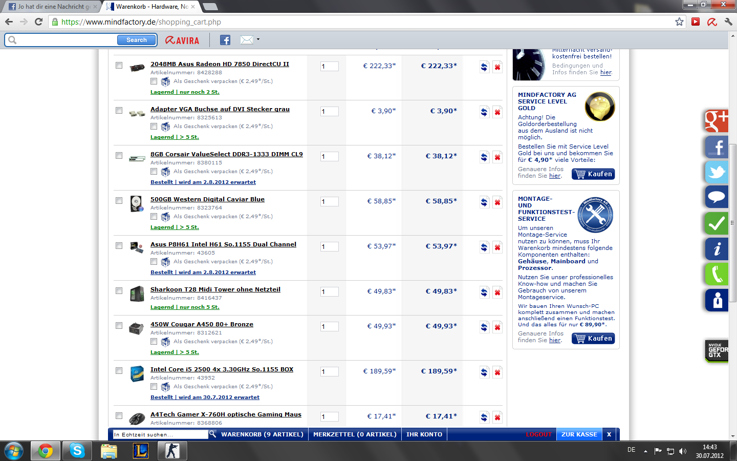Click 'hier' link under Service Level Gold
Viewport: 737px width, 461px height.
tap(555, 176)
